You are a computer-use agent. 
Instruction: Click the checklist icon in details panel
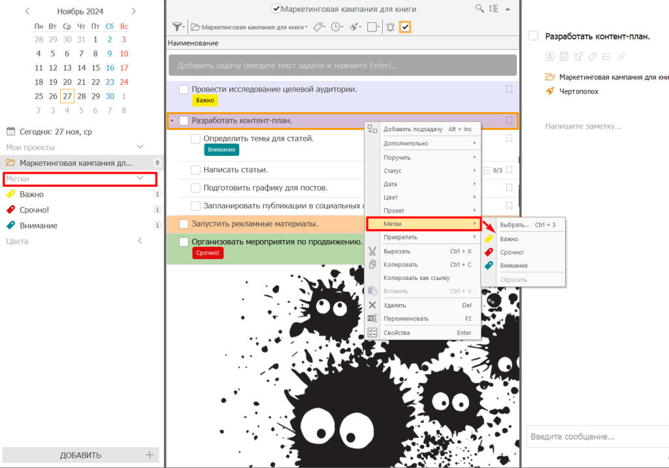[606, 55]
